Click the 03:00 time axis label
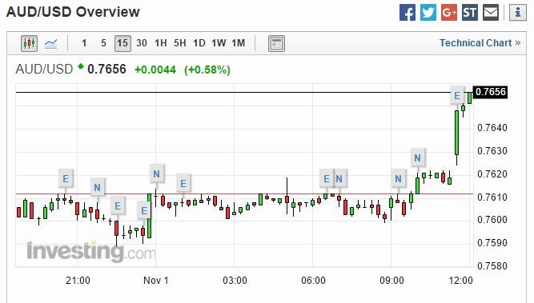534x303 pixels. coord(235,281)
